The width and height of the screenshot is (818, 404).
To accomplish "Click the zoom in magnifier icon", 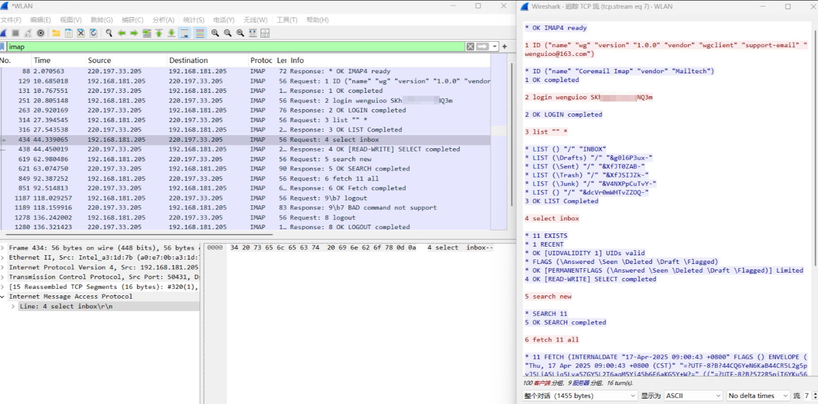I will coord(215,33).
